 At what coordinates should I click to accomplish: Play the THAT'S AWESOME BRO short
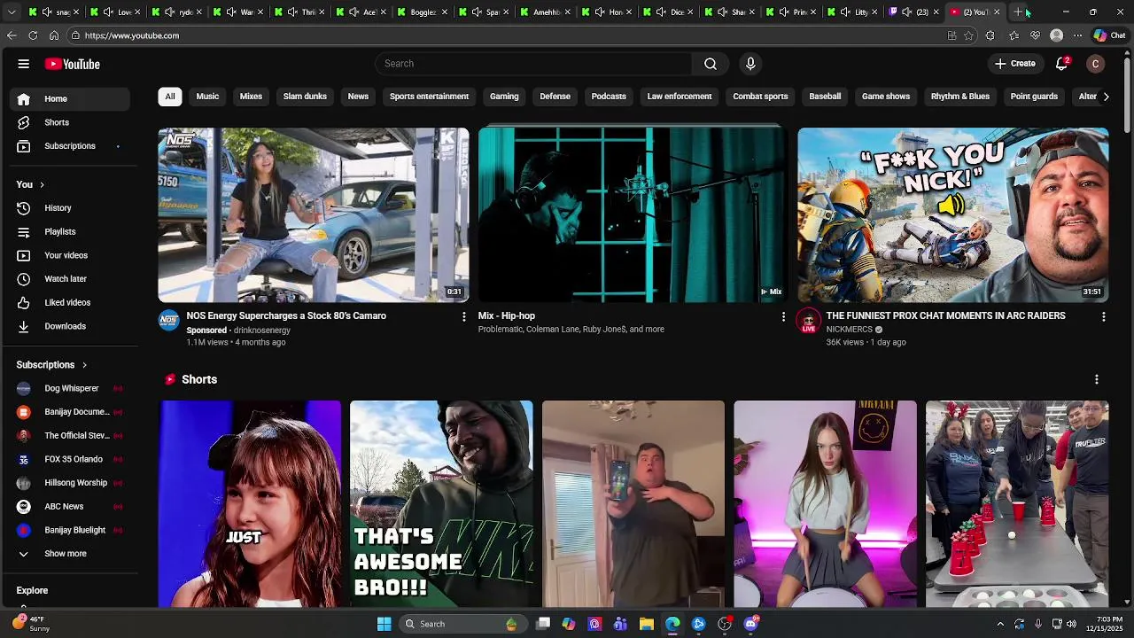pyautogui.click(x=441, y=504)
